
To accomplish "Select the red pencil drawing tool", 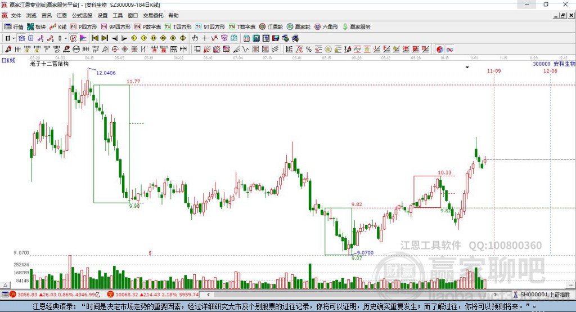I will [x=8, y=49].
